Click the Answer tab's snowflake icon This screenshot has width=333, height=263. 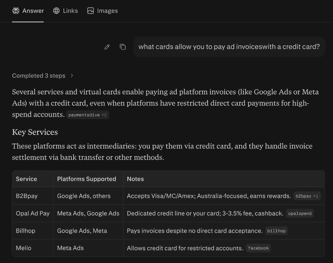(16, 11)
